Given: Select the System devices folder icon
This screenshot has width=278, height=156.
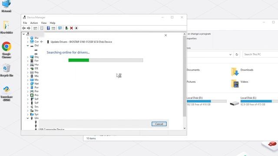Looking at the screenshot, I should coord(32,114).
